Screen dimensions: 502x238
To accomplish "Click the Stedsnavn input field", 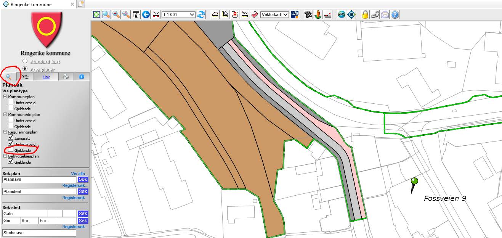I will 39,233.
